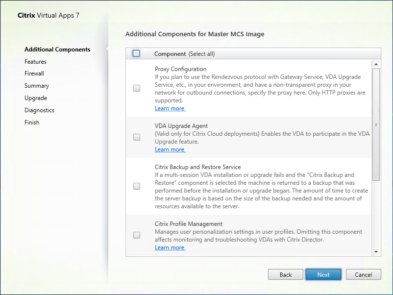393x295 pixels.
Task: Select Additional Components step in sidebar
Action: (x=57, y=49)
